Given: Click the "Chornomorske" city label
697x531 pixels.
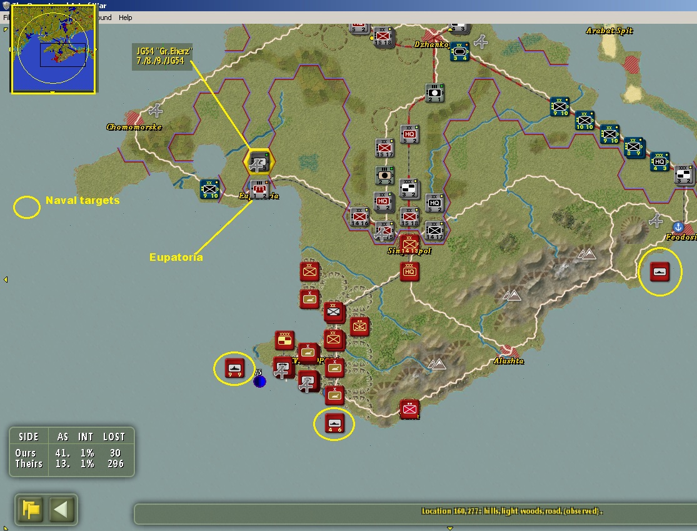Looking at the screenshot, I should pyautogui.click(x=134, y=127).
